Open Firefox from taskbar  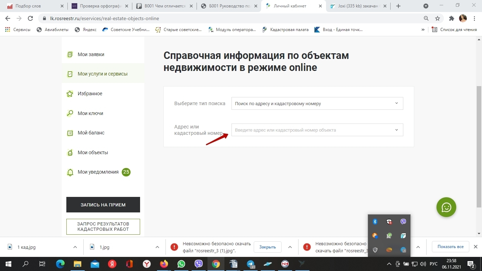164,264
